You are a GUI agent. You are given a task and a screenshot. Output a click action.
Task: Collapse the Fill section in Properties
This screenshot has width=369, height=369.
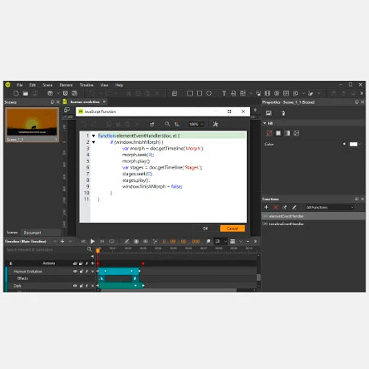265,123
